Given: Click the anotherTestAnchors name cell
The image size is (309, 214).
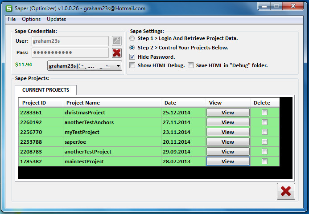Looking at the screenshot, I should tap(112, 122).
